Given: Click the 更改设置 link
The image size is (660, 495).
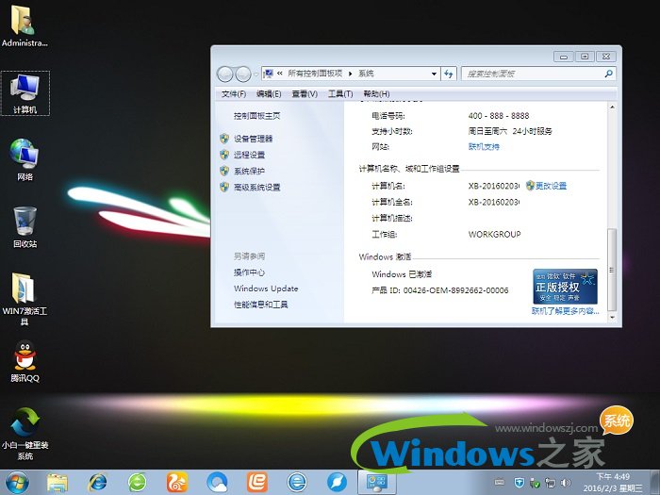Looking at the screenshot, I should coord(551,186).
